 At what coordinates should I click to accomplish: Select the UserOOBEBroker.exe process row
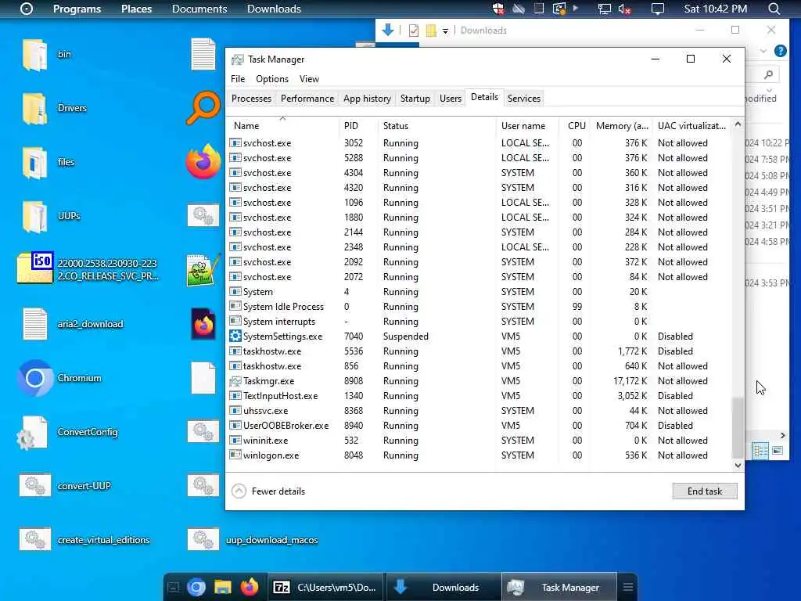coord(479,425)
